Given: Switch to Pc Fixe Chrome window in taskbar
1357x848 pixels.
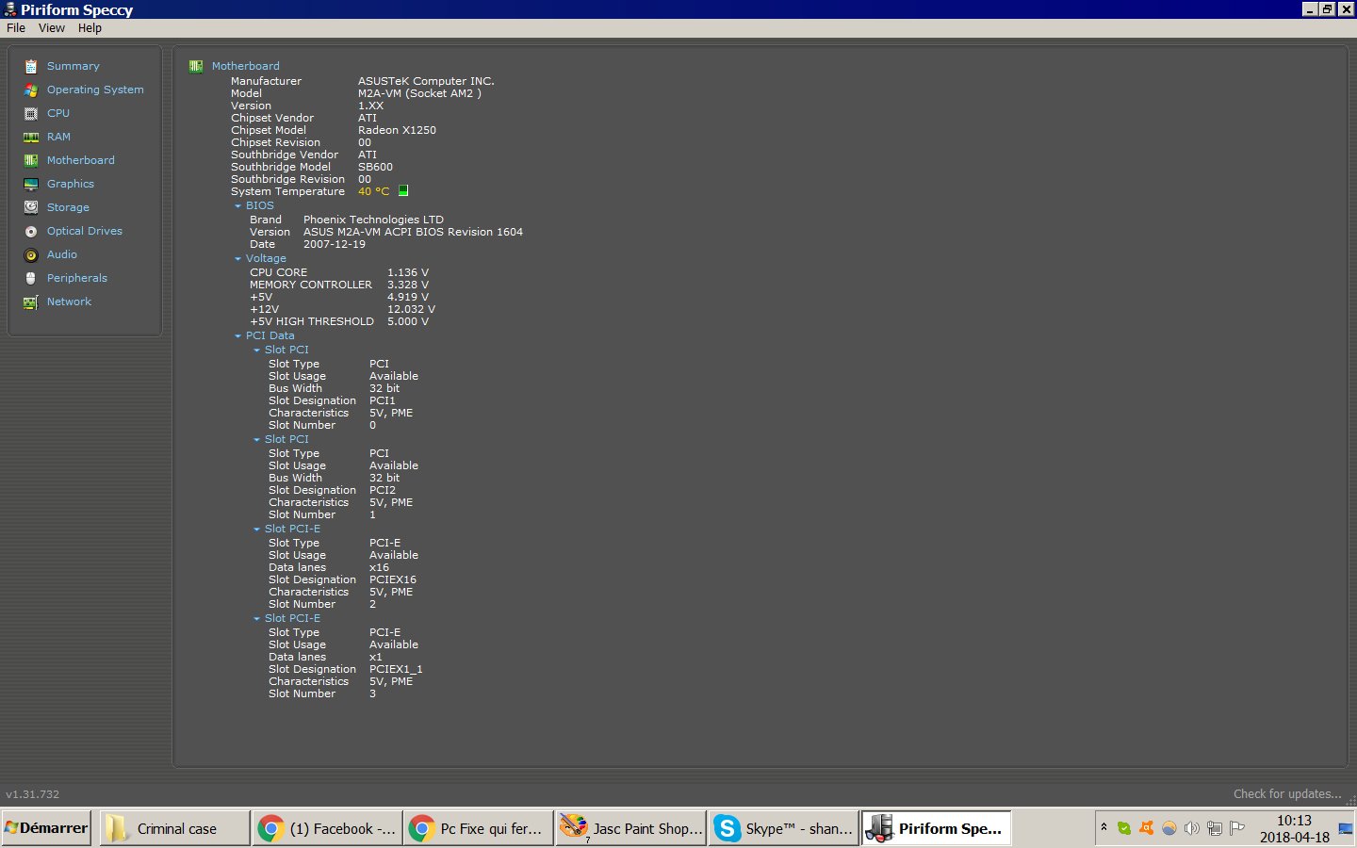Looking at the screenshot, I should tap(479, 828).
